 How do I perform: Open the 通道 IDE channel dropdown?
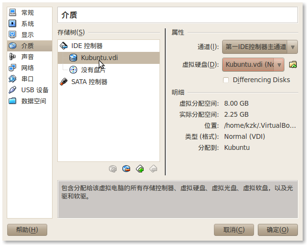260,47
